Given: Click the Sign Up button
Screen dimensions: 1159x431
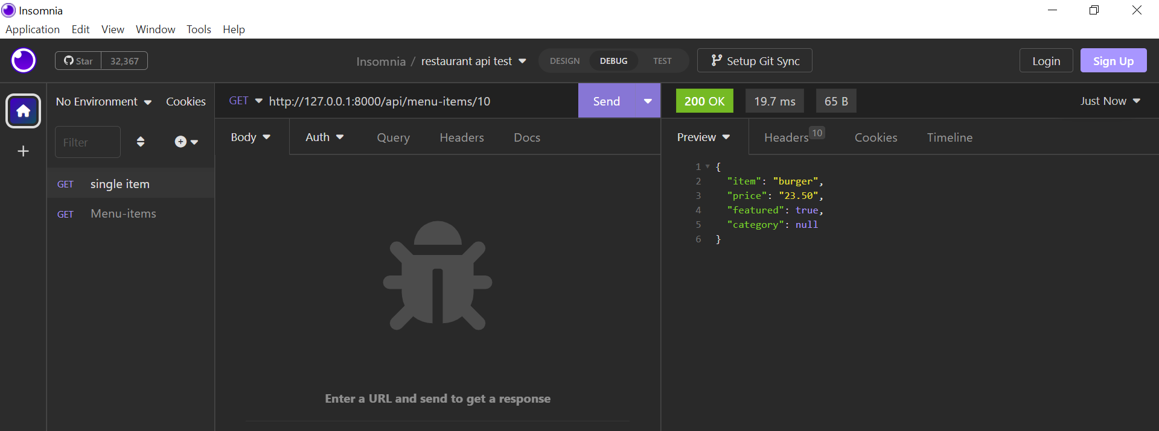Looking at the screenshot, I should [x=1113, y=61].
